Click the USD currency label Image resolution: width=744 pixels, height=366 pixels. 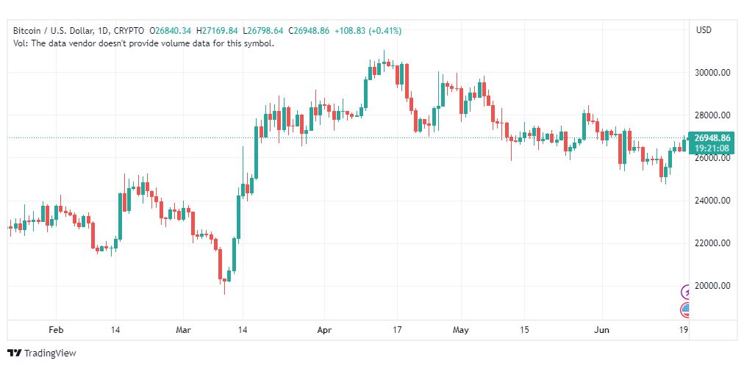pos(704,30)
